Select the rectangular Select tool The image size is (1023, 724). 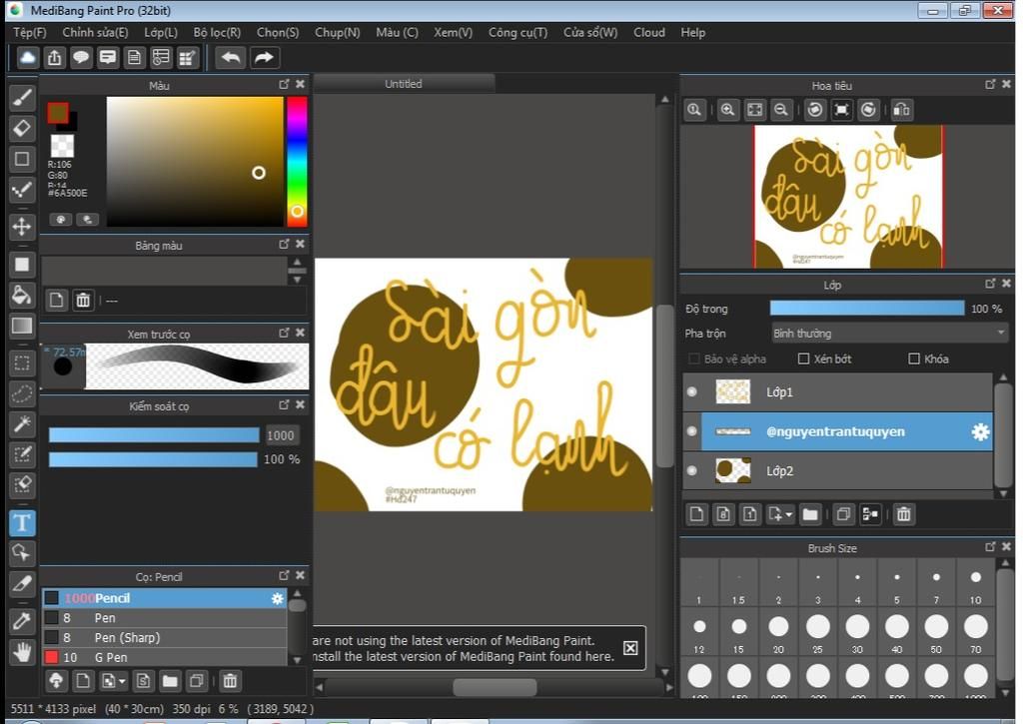(22, 363)
